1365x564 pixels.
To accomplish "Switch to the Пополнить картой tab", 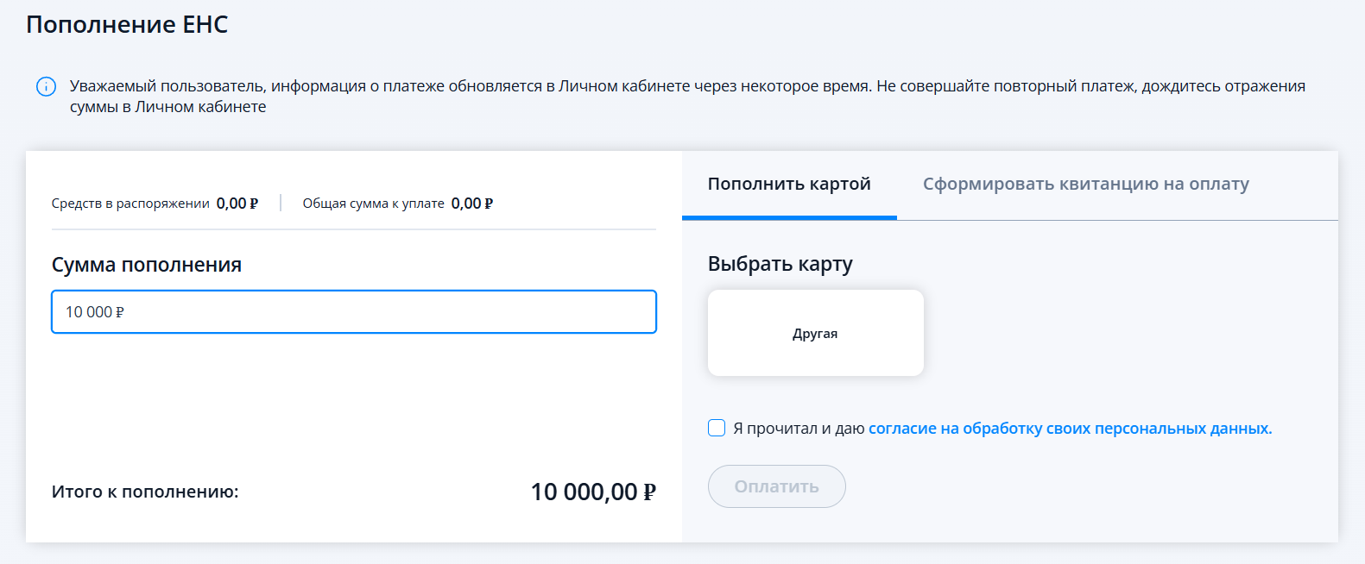I will coord(788,185).
